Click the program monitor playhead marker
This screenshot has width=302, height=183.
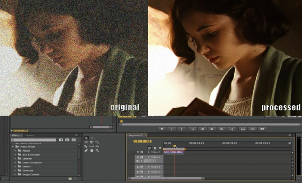pyautogui.click(x=121, y=121)
